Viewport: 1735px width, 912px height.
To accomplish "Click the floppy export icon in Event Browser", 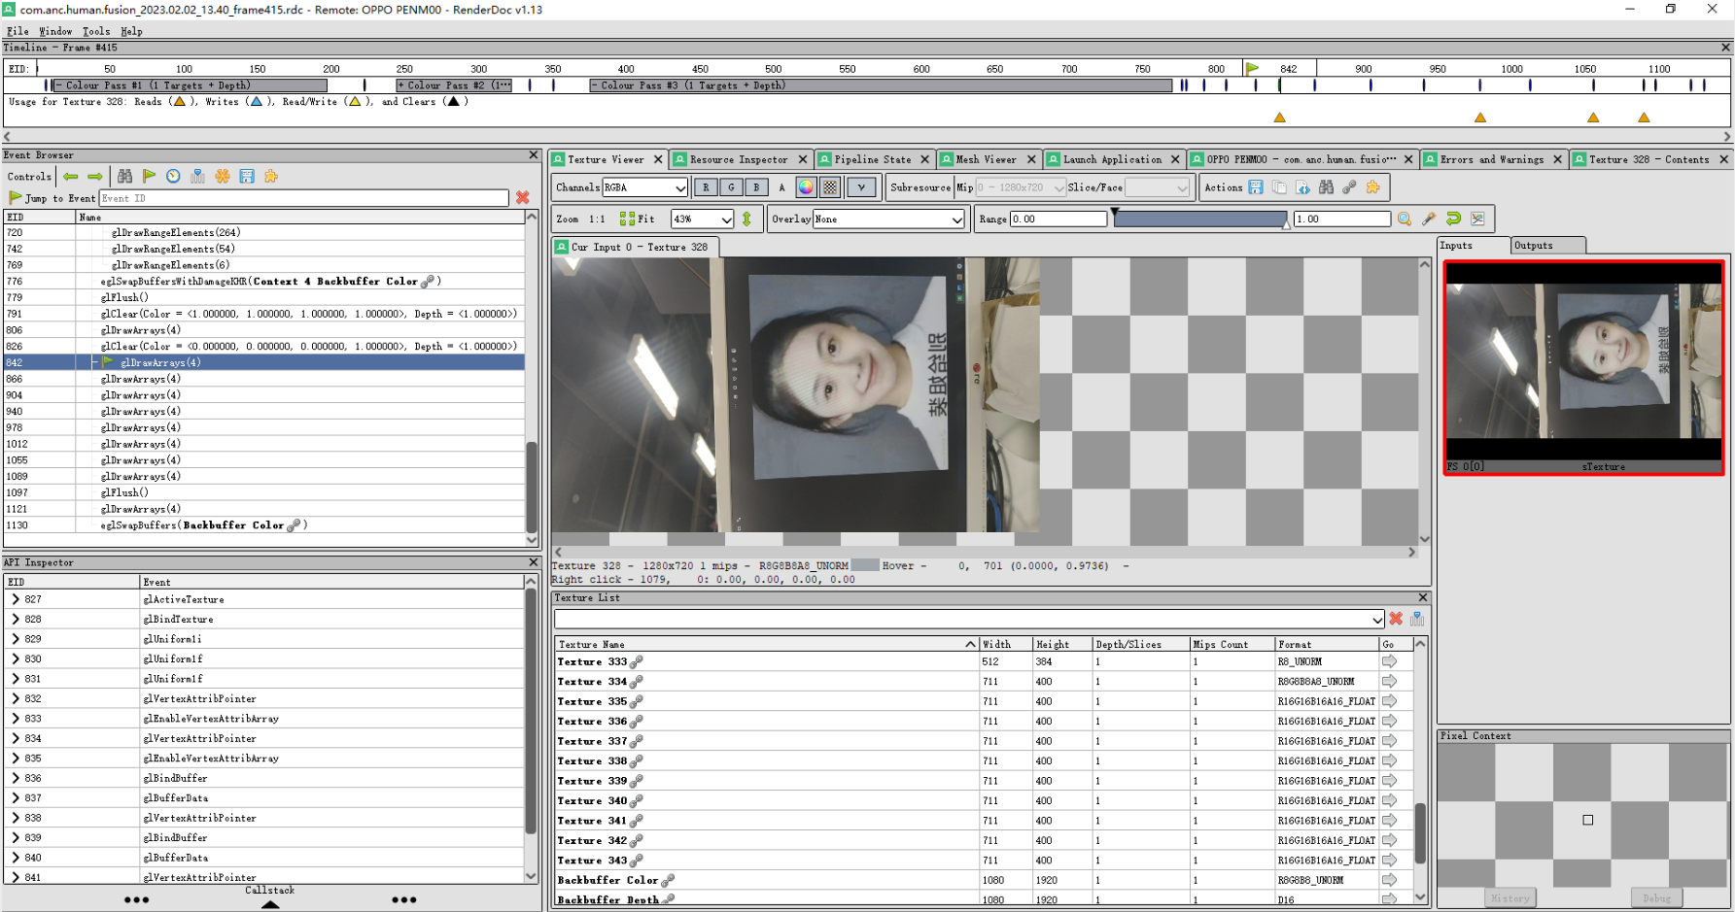I will 247,176.
